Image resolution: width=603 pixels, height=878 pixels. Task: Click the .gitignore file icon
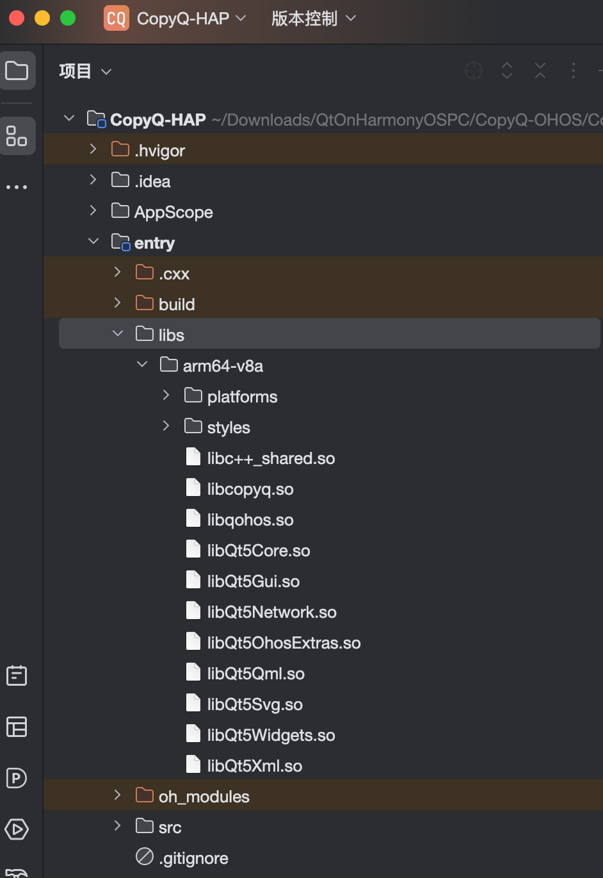pyautogui.click(x=145, y=856)
